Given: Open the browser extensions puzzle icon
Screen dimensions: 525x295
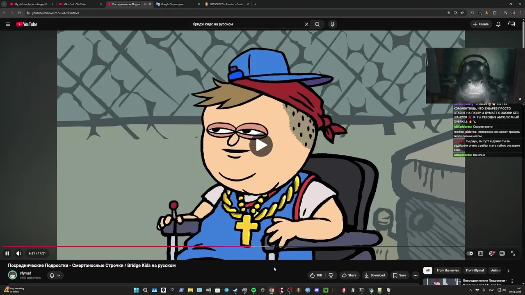Looking at the screenshot, I should 495,13.
